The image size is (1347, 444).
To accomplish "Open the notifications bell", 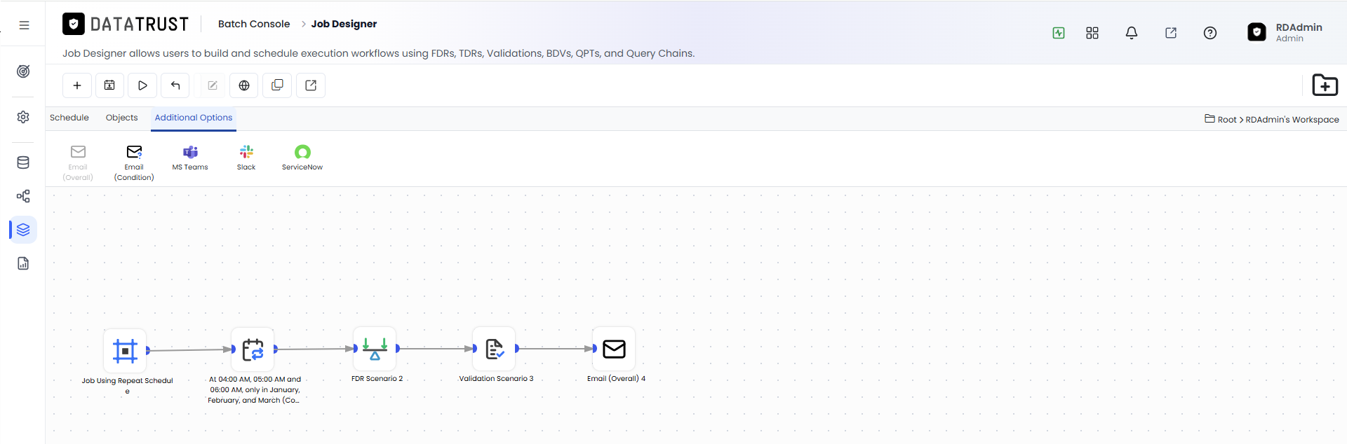I will (1132, 33).
